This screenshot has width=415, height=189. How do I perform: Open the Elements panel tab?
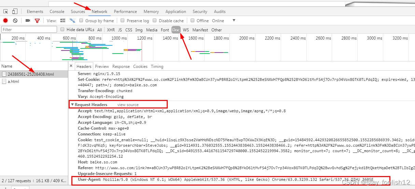tap(35, 12)
